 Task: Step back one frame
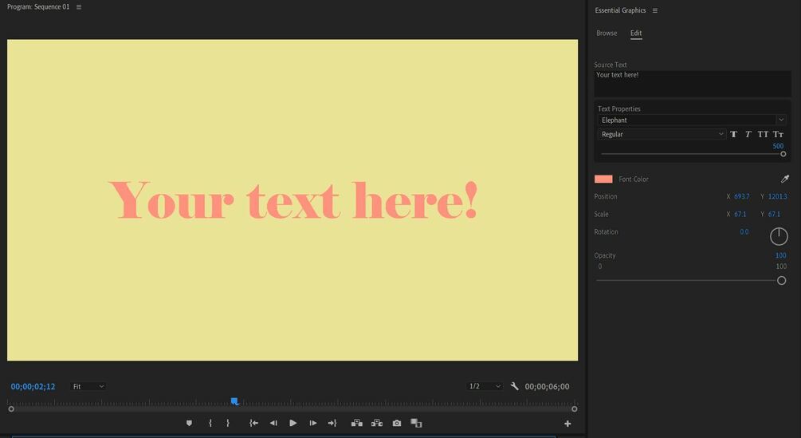273,423
